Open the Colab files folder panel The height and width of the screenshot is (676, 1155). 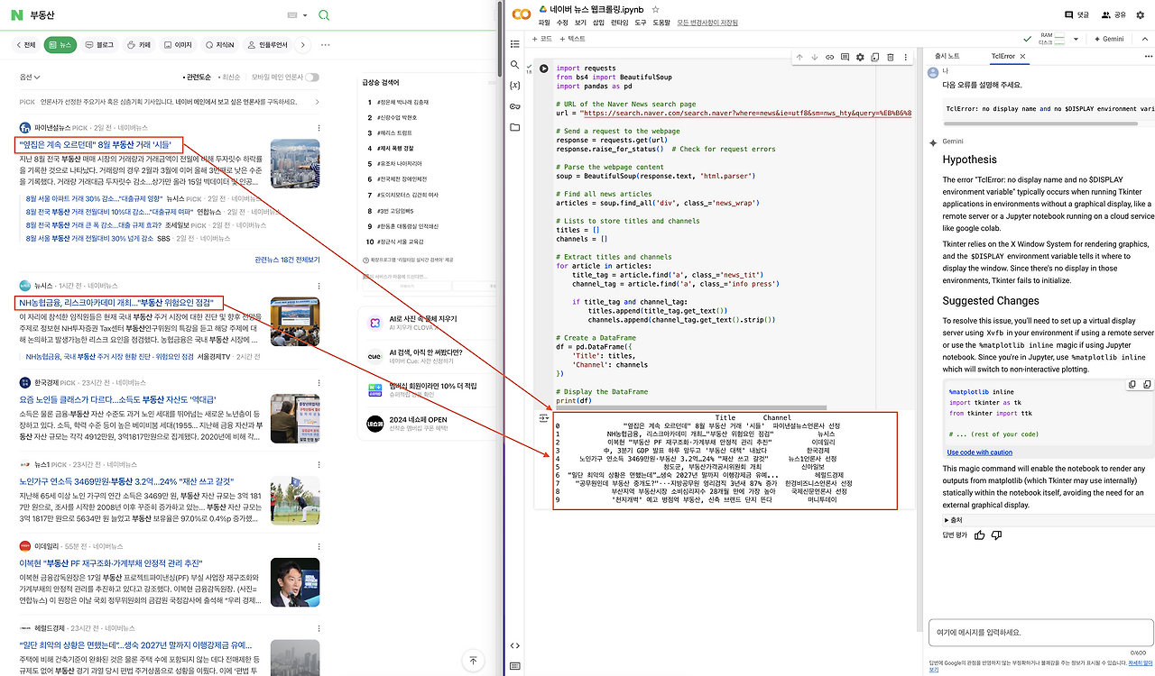(515, 127)
